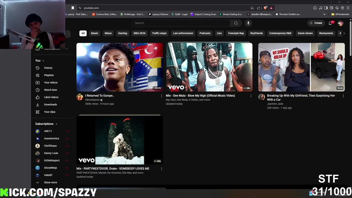This screenshot has width=352, height=198.
Task: Show more category chips with right arrow
Action: 344,33
